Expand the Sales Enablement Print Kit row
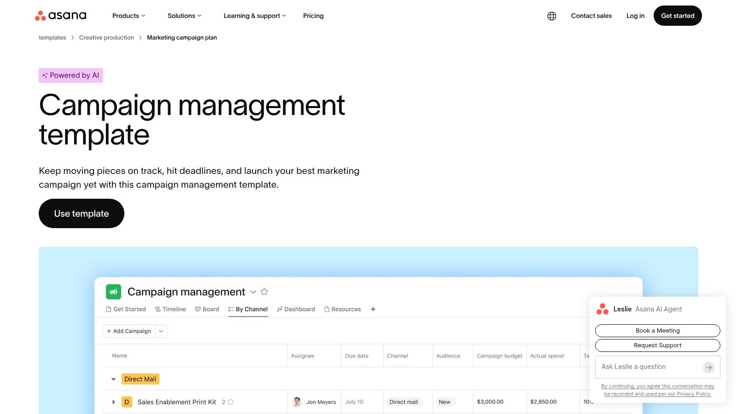 coord(113,402)
